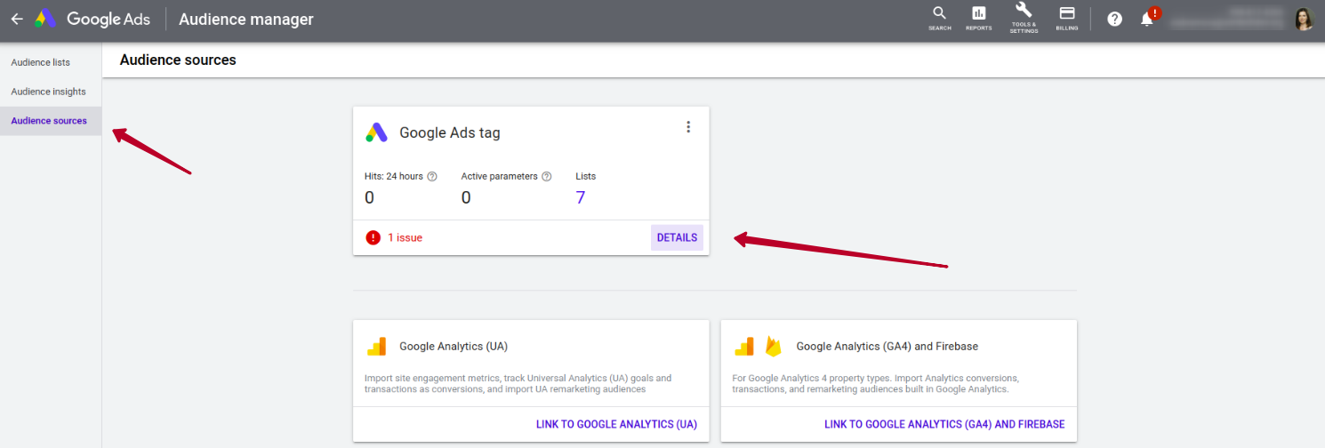
Task: Click Link to Google Analytics (GA4) and Firebase
Action: tap(944, 424)
